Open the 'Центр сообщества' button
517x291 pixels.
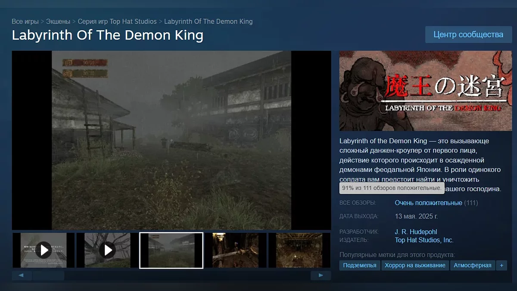(x=468, y=34)
